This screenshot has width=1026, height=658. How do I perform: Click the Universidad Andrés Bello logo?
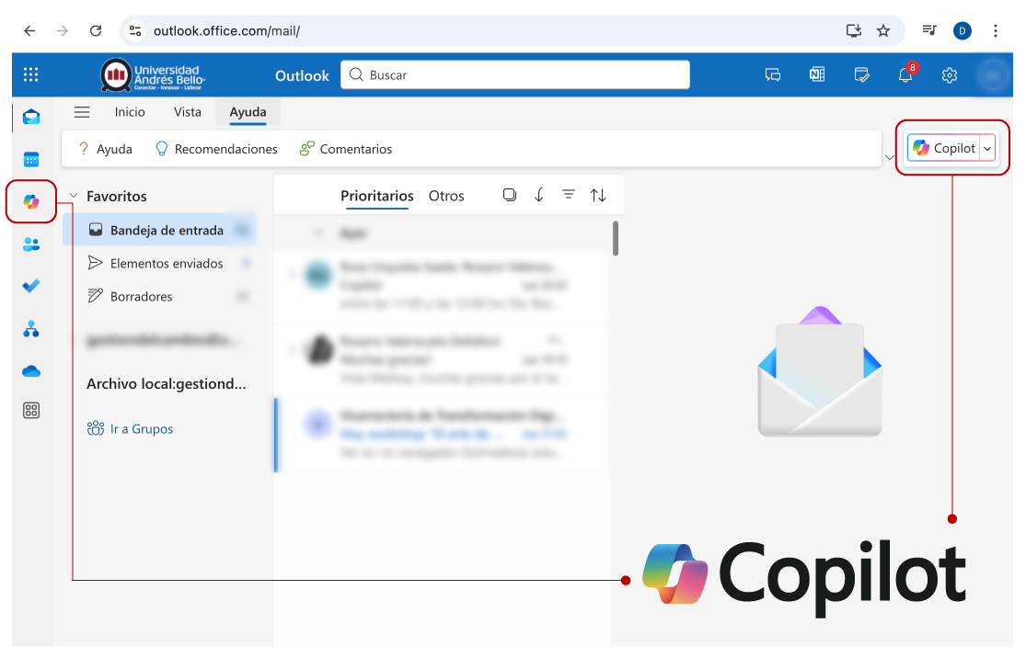coord(153,75)
